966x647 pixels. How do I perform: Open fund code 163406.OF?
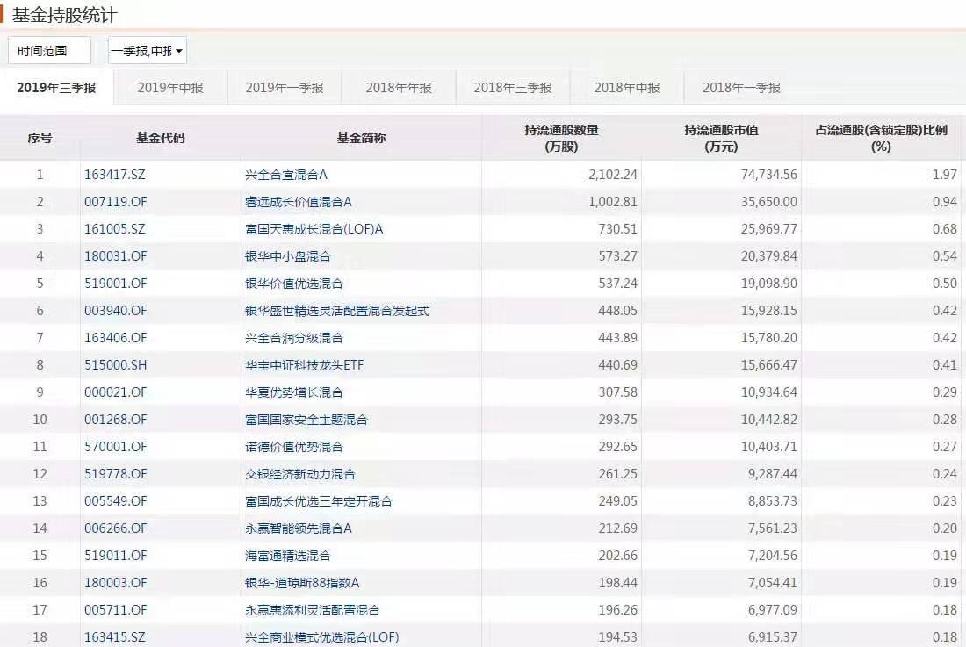click(116, 337)
